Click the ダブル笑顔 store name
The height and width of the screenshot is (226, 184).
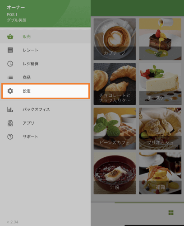pos(17,20)
